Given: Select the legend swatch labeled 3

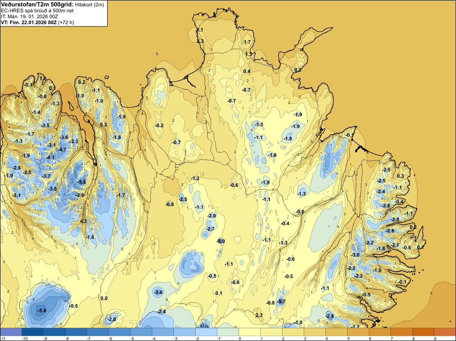Looking at the screenshot, I should [315, 332].
